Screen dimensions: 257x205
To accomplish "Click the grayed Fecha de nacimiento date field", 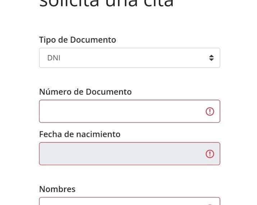I will (x=129, y=154).
